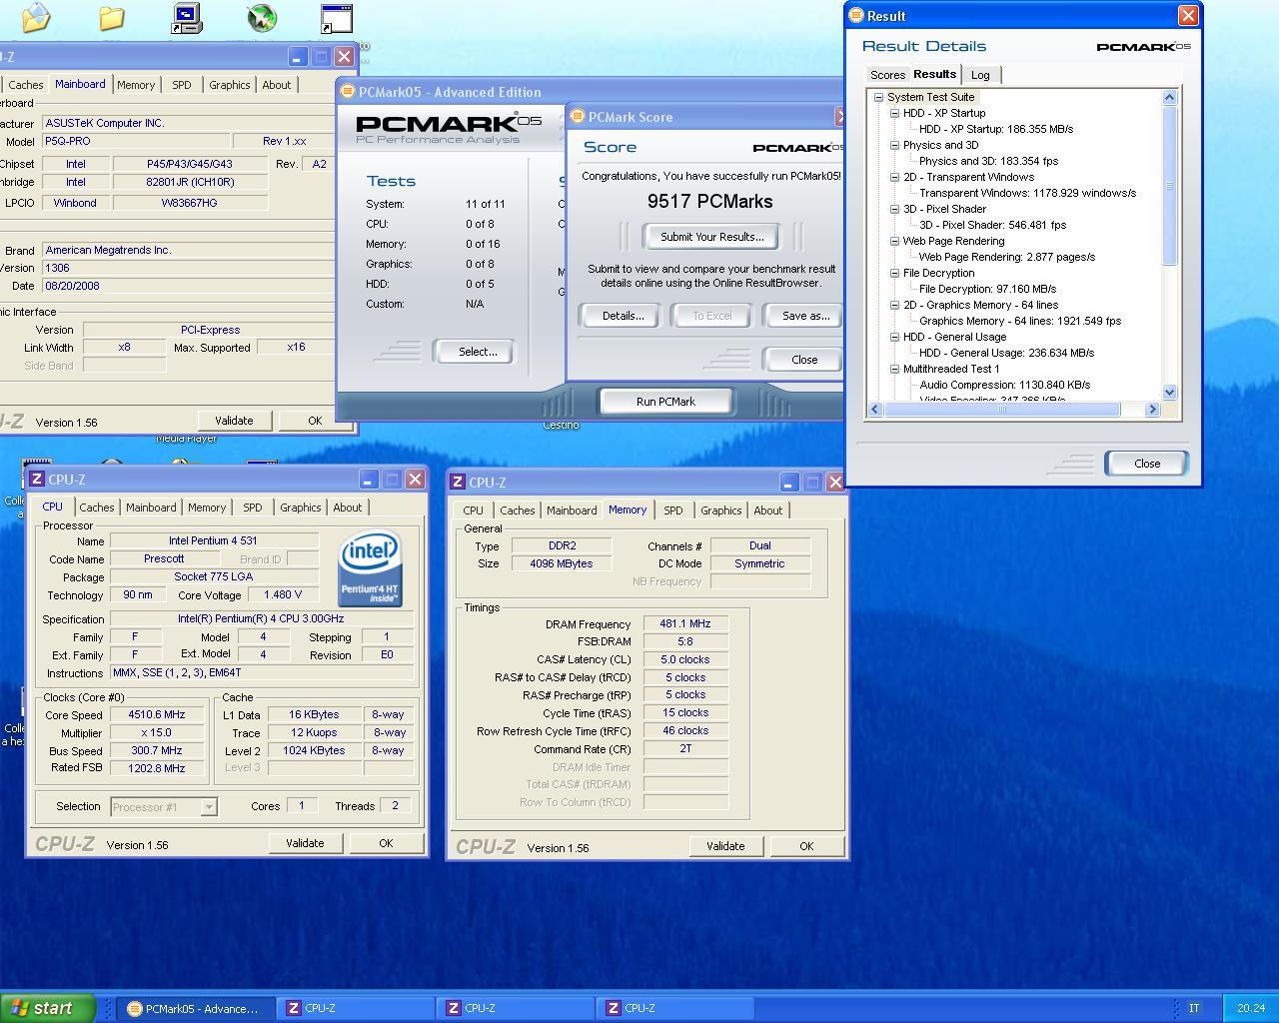Image resolution: width=1279 pixels, height=1023 pixels.
Task: Collapse the HDD - General Usage node
Action: (x=894, y=337)
